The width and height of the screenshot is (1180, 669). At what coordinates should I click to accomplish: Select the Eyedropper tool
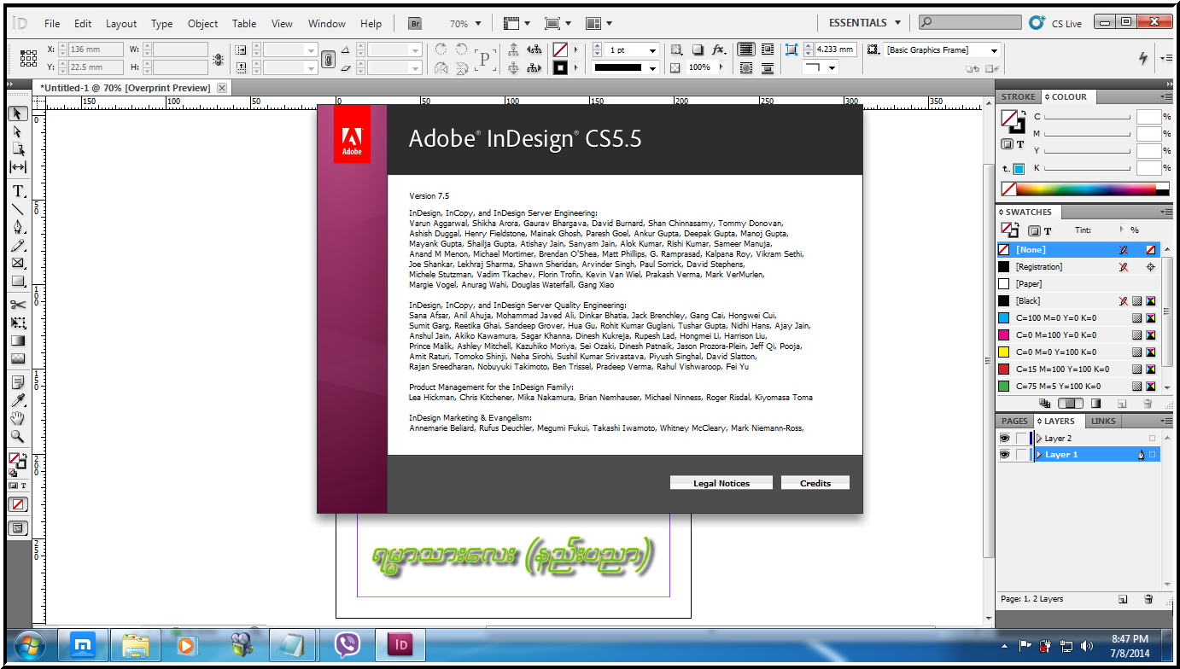(x=18, y=399)
